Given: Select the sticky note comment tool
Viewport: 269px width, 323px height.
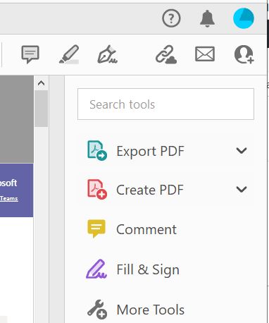Looking at the screenshot, I should 30,54.
